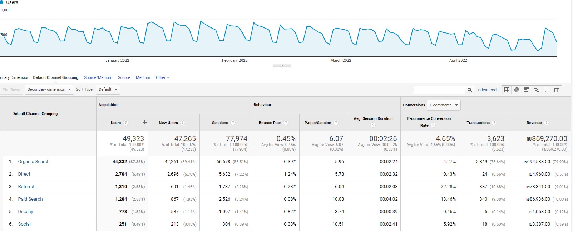Choose the performance bar view icon
573x232 pixels.
coord(527,90)
